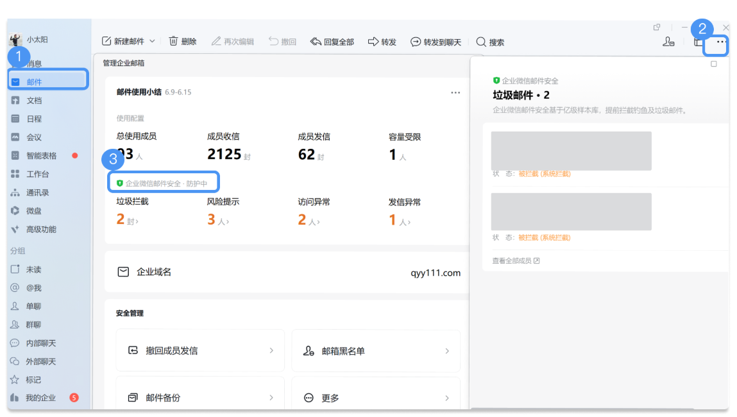Click the qyy111.com domain text

click(436, 273)
